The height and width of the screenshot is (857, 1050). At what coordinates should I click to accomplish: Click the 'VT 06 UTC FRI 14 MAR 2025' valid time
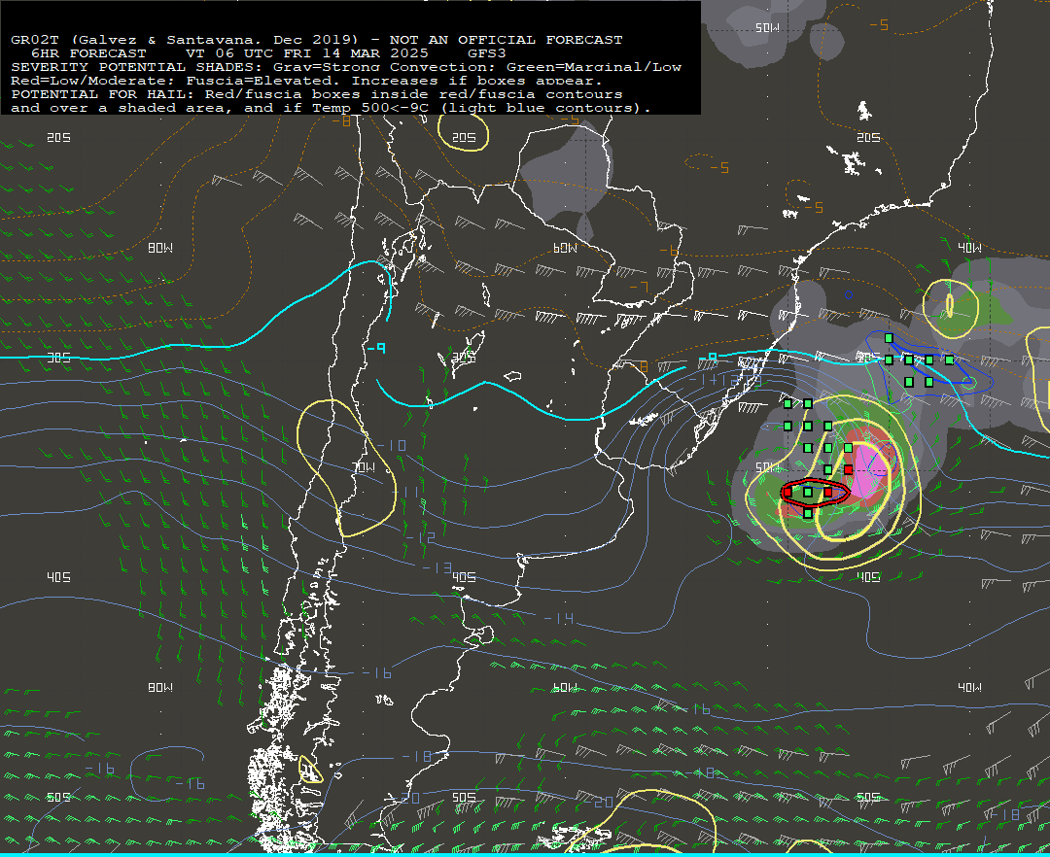coord(306,53)
